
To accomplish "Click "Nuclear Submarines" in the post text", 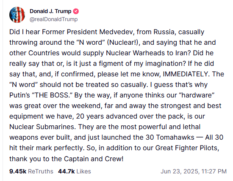I will tap(42, 127).
